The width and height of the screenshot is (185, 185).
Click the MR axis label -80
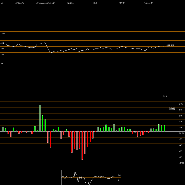coord(181,157)
